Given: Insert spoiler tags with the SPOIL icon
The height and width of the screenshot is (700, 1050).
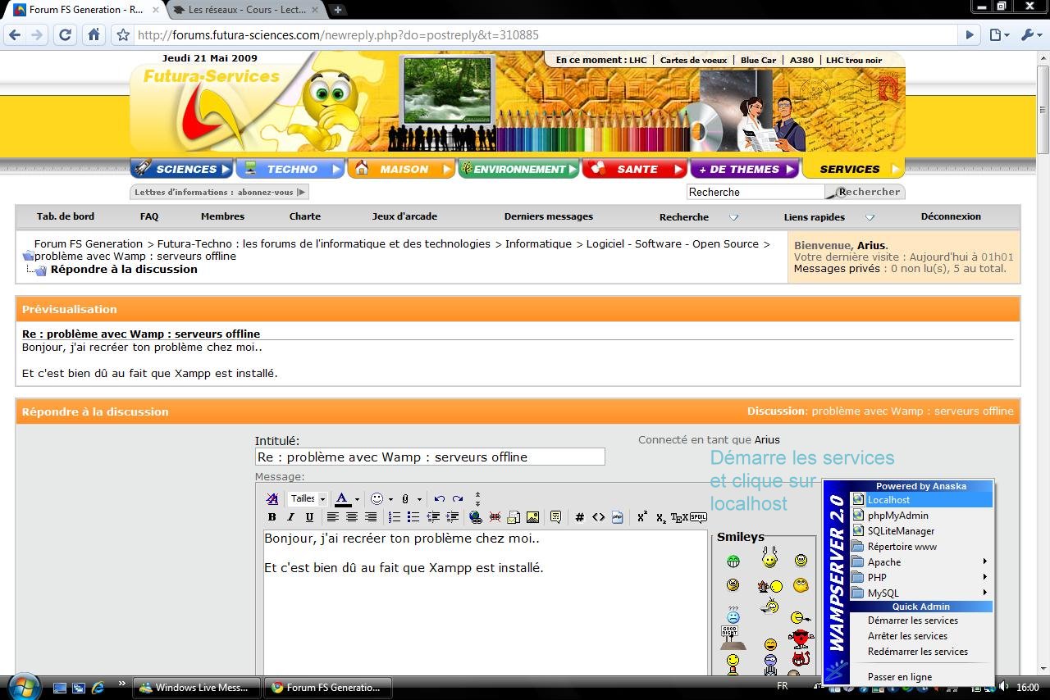Looking at the screenshot, I should coord(698,517).
